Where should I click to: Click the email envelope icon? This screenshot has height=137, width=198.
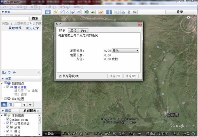117,12
